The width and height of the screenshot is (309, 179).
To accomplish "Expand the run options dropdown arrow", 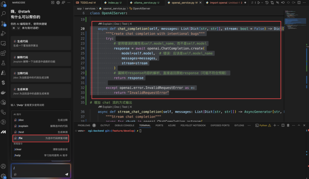I will coord(262,3).
